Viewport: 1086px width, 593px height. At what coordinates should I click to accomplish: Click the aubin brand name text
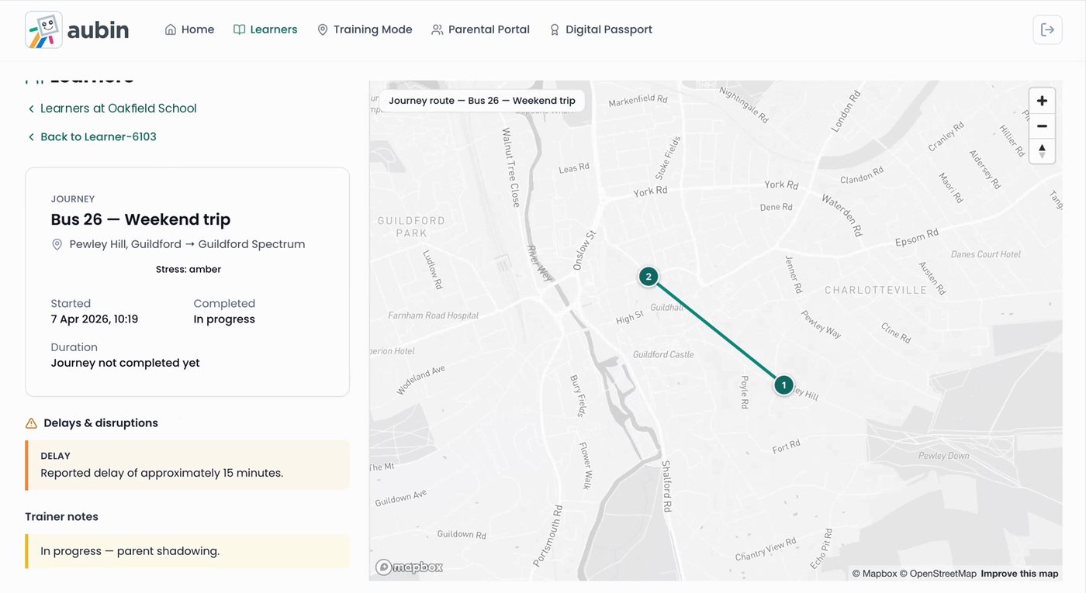pyautogui.click(x=98, y=30)
